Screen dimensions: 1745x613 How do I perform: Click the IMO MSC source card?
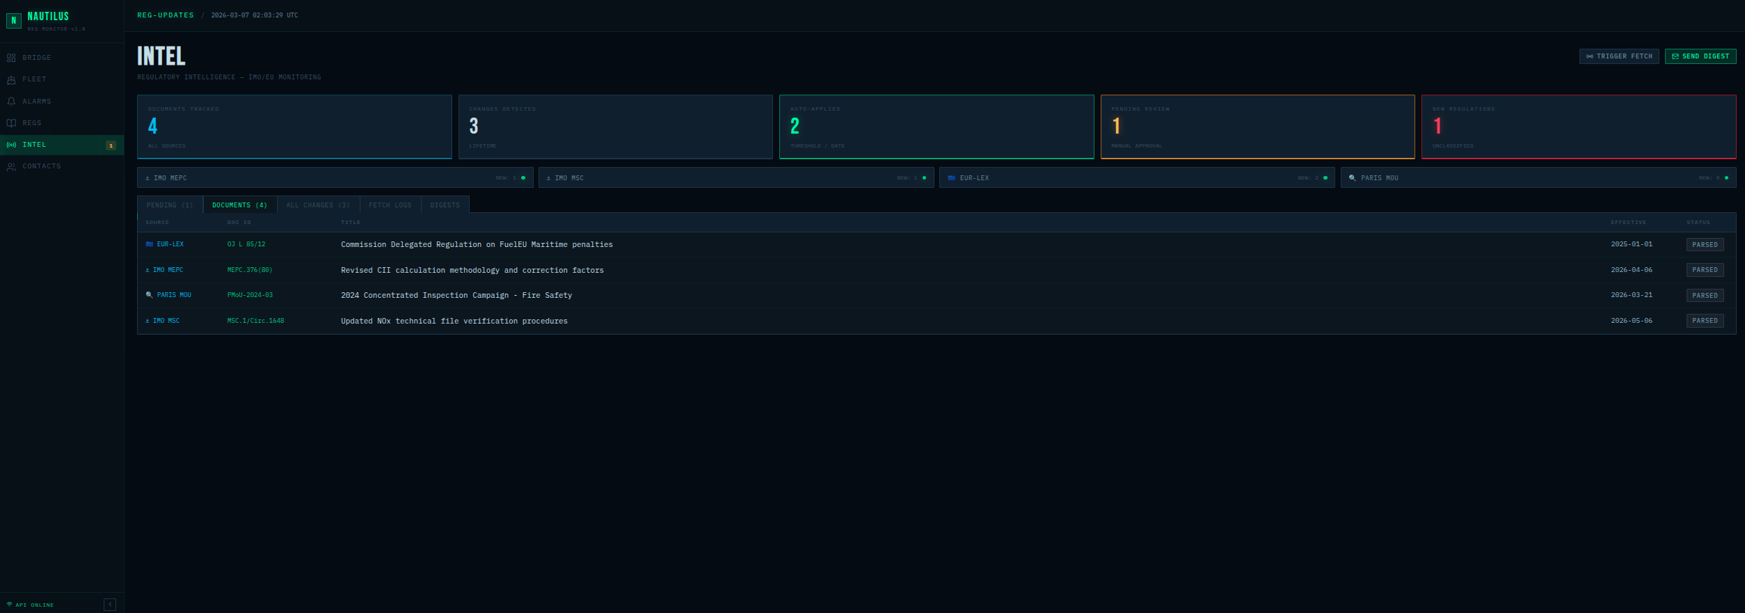pos(735,178)
